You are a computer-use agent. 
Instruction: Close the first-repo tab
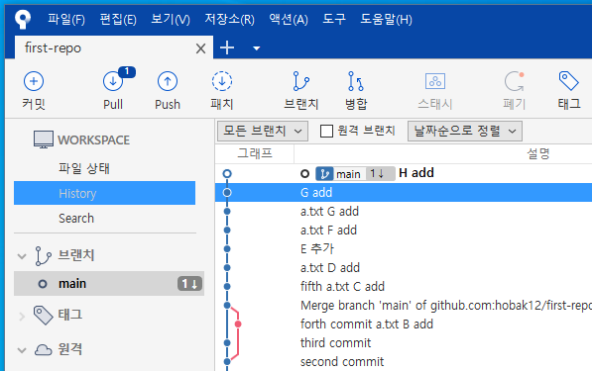coord(201,48)
